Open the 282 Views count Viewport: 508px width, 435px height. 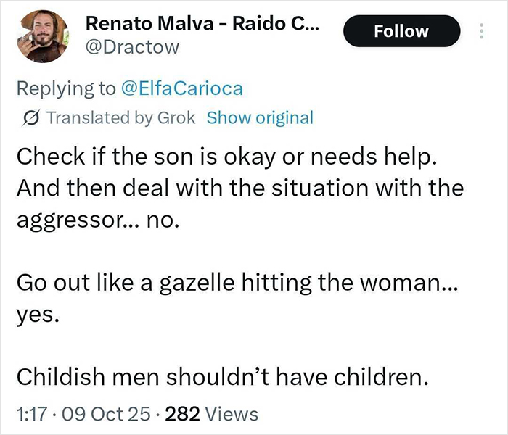pyautogui.click(x=212, y=414)
